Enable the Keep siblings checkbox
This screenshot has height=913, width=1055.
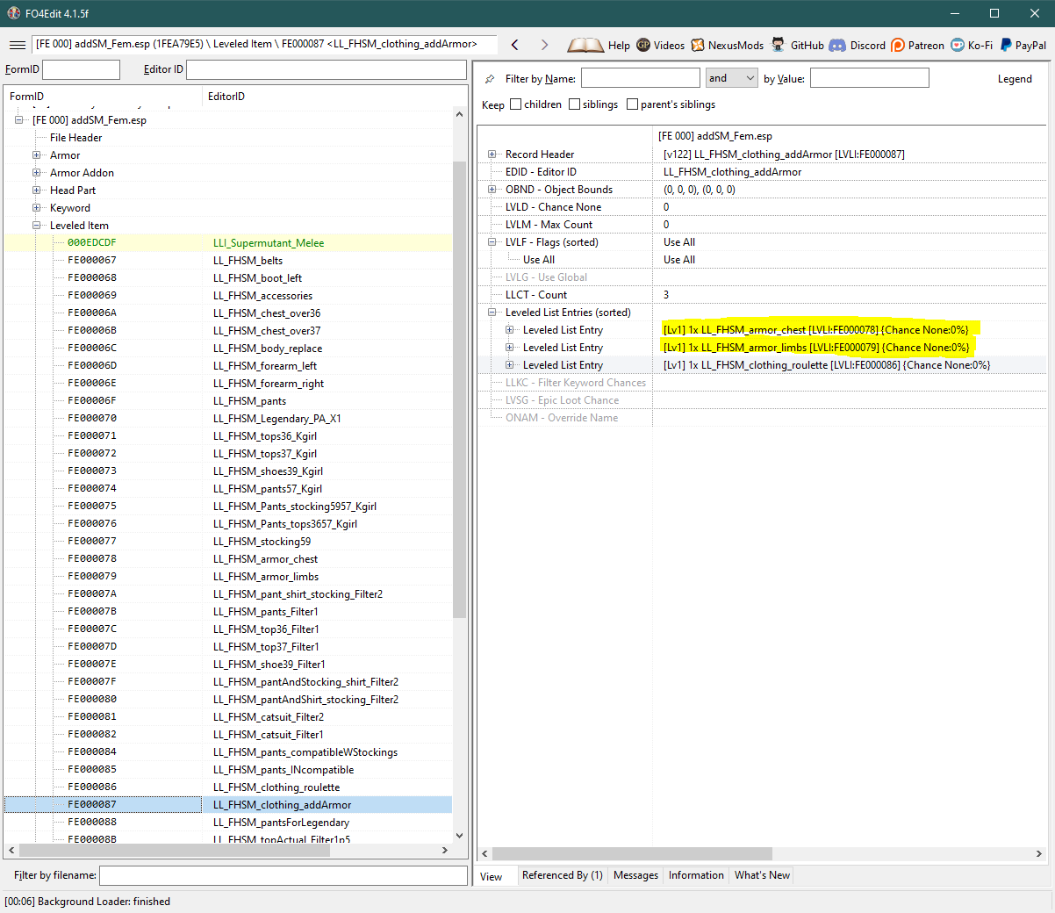point(574,104)
